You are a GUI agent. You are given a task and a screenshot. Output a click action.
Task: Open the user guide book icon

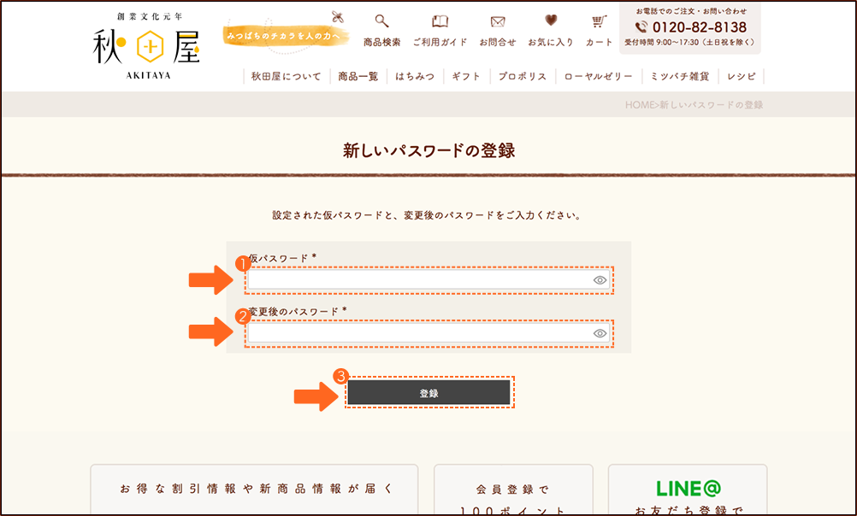(x=440, y=22)
